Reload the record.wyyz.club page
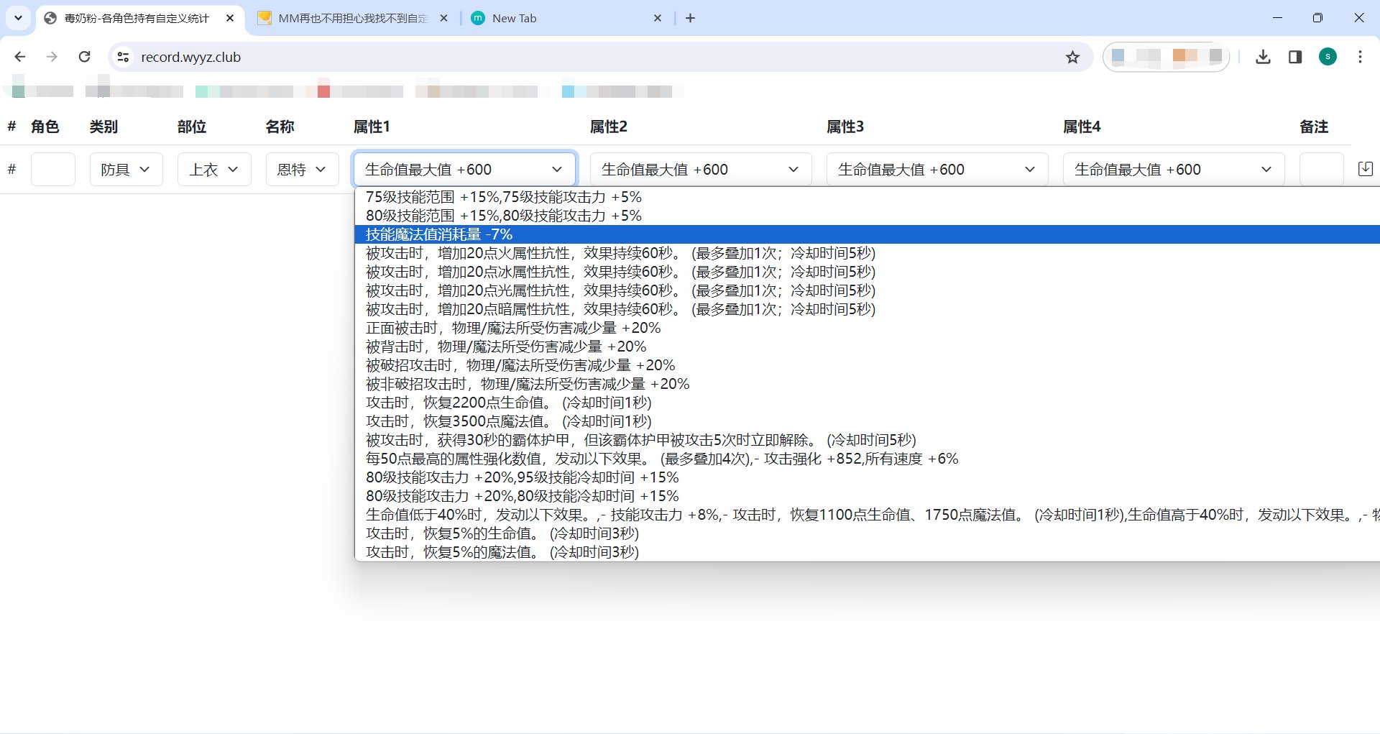1380x734 pixels. pos(84,57)
